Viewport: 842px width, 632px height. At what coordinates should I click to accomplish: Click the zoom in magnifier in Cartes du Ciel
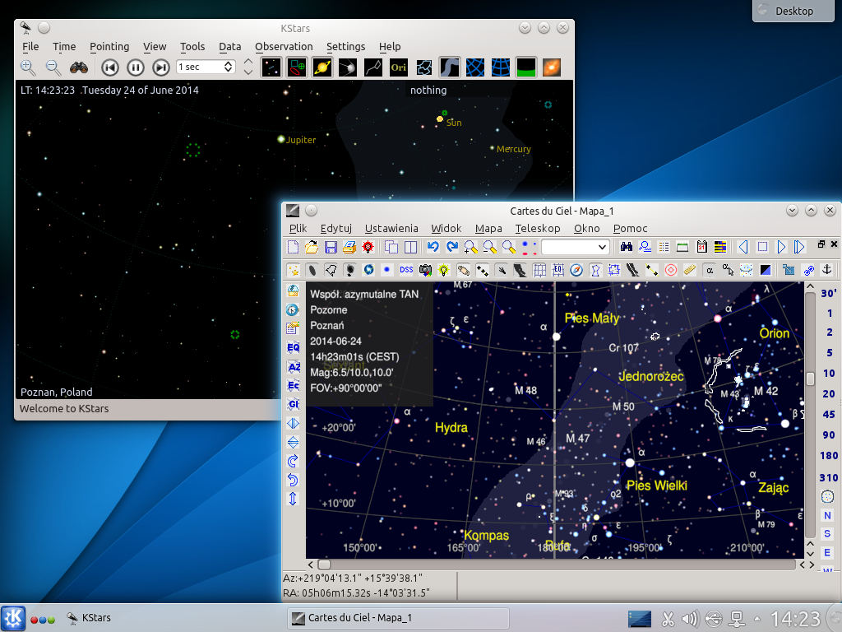[471, 247]
